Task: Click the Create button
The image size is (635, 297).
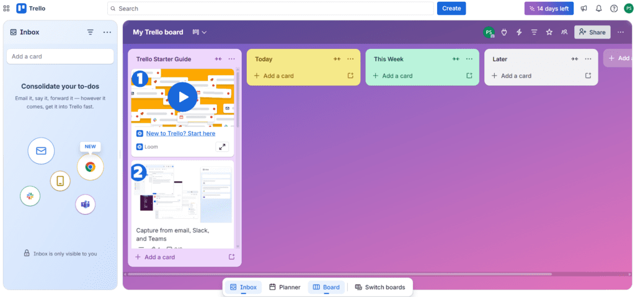Action: 451,9
